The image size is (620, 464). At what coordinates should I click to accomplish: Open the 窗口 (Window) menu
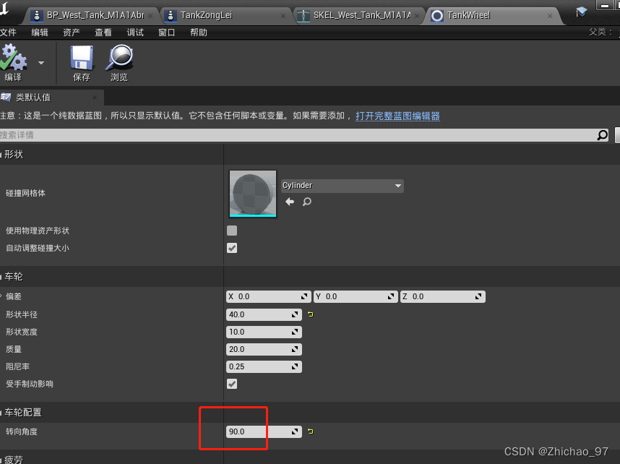click(x=167, y=33)
